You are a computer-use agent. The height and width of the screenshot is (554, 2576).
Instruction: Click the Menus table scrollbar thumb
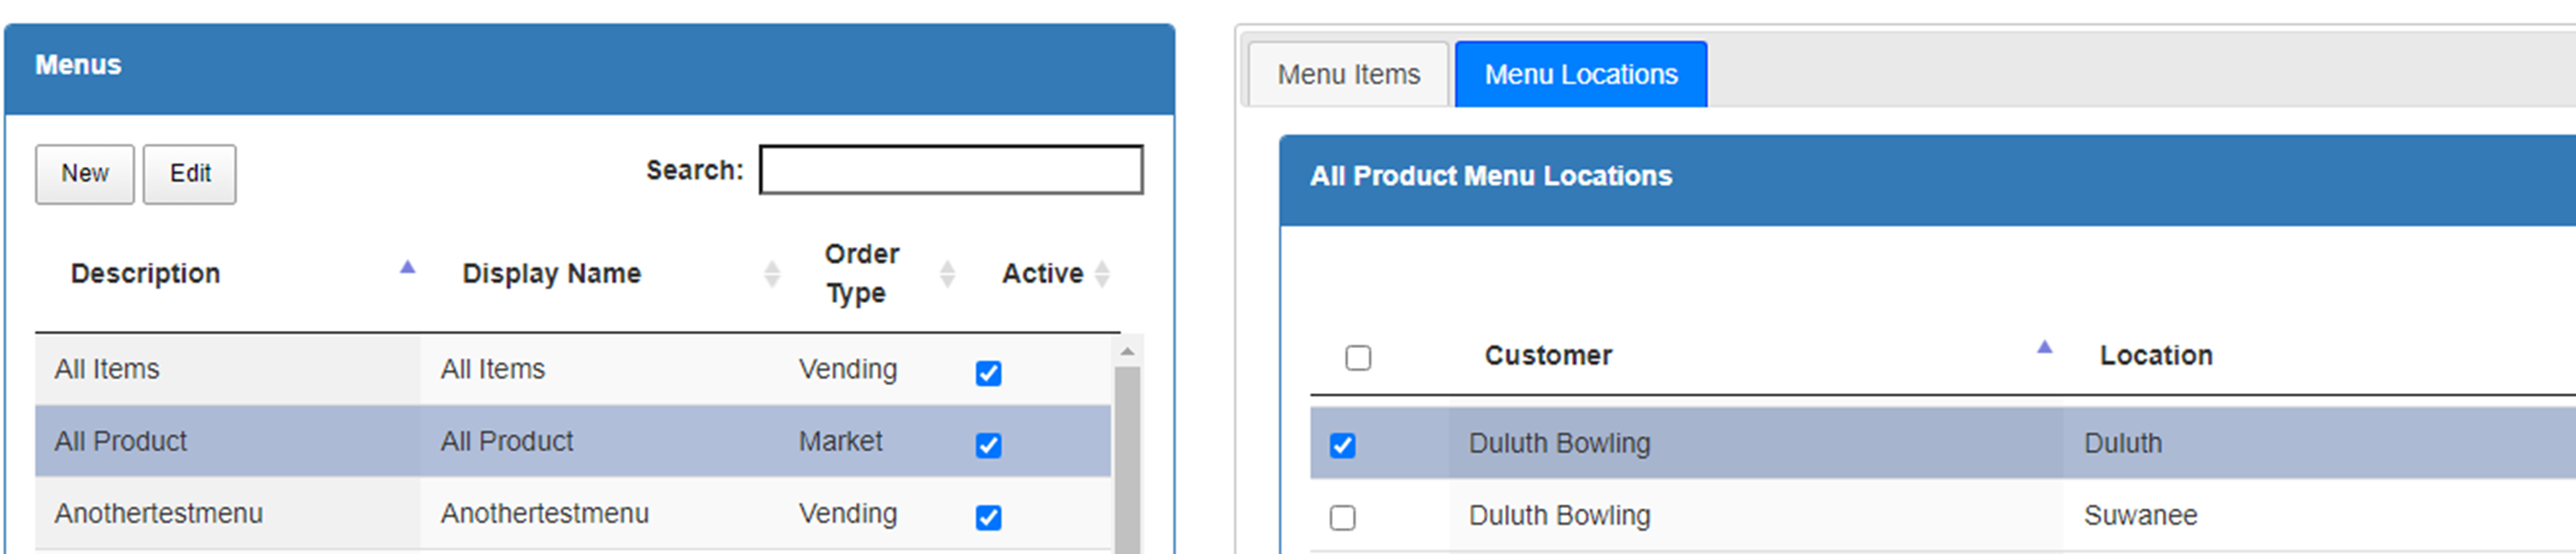point(1127,459)
